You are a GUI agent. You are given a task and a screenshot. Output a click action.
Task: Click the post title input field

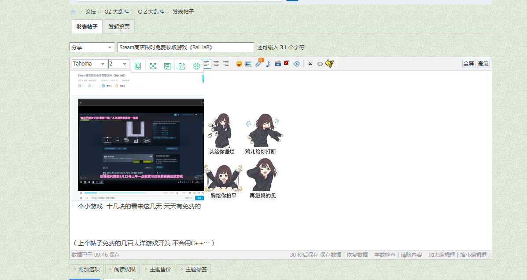pos(185,47)
